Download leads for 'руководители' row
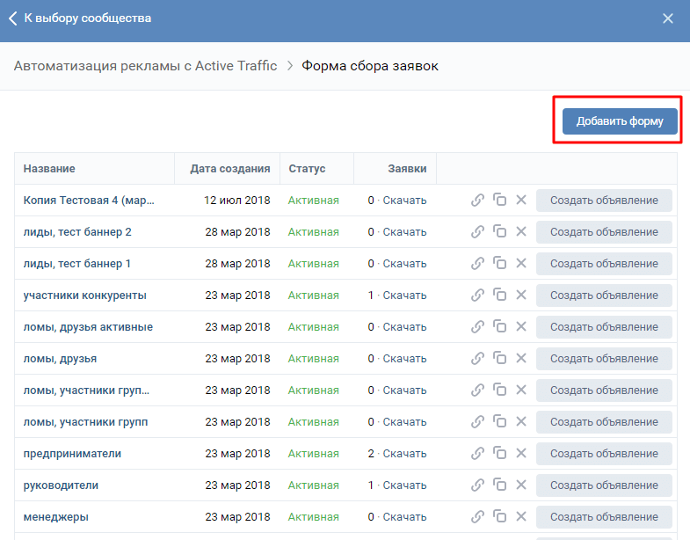Image resolution: width=690 pixels, height=540 pixels. [404, 485]
